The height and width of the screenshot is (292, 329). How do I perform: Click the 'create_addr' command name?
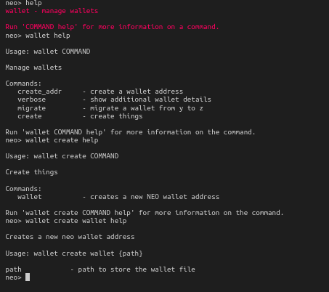coord(39,92)
